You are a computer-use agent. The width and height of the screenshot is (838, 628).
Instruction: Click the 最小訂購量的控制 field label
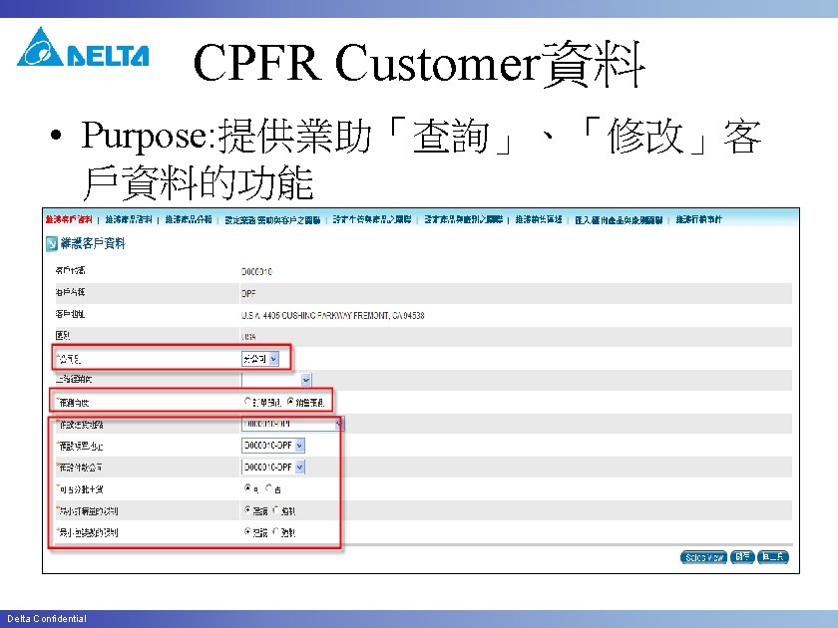pyautogui.click(x=88, y=511)
